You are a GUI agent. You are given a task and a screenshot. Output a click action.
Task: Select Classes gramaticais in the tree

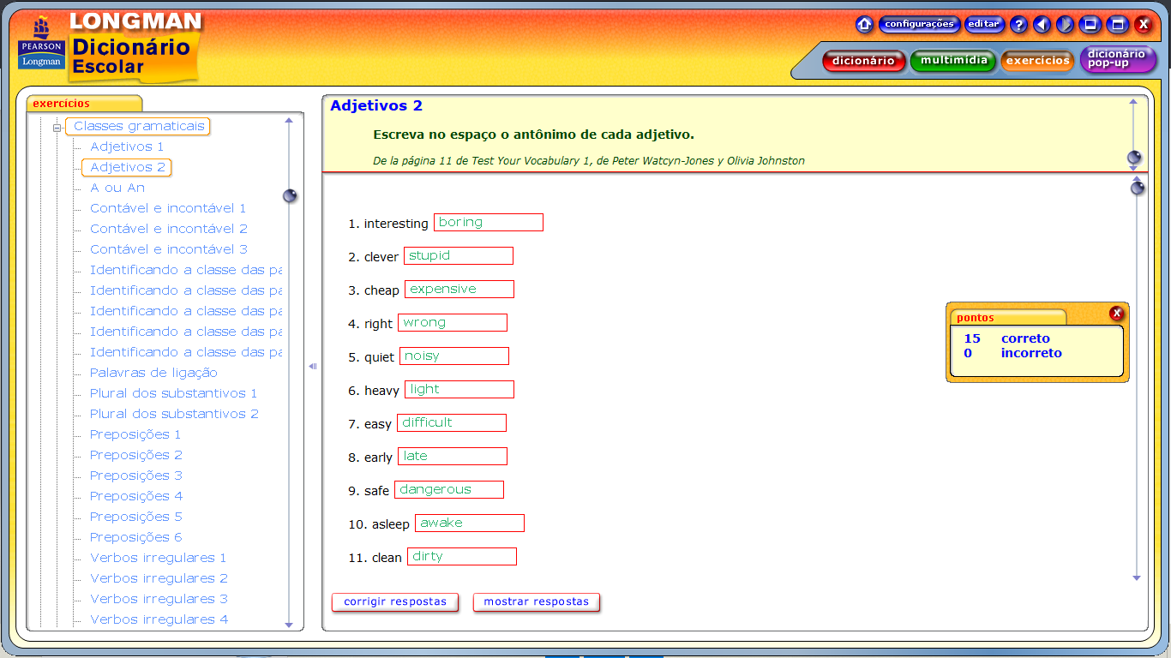[138, 126]
